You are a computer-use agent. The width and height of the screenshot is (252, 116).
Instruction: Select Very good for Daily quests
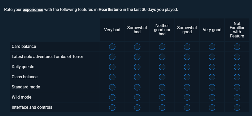point(212,67)
